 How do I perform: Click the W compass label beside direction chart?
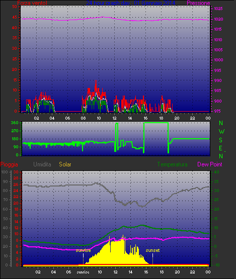coord(221,132)
